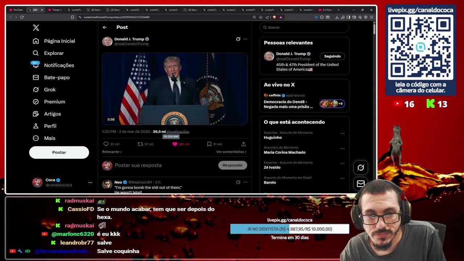
Task: Open browser extensions puzzle icon
Action: [322, 17]
